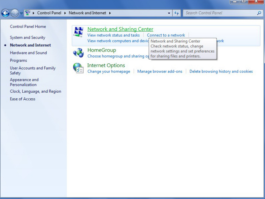Screen dimensions: 265x199
Task: Open Control Panel Home
Action: tap(28, 26)
